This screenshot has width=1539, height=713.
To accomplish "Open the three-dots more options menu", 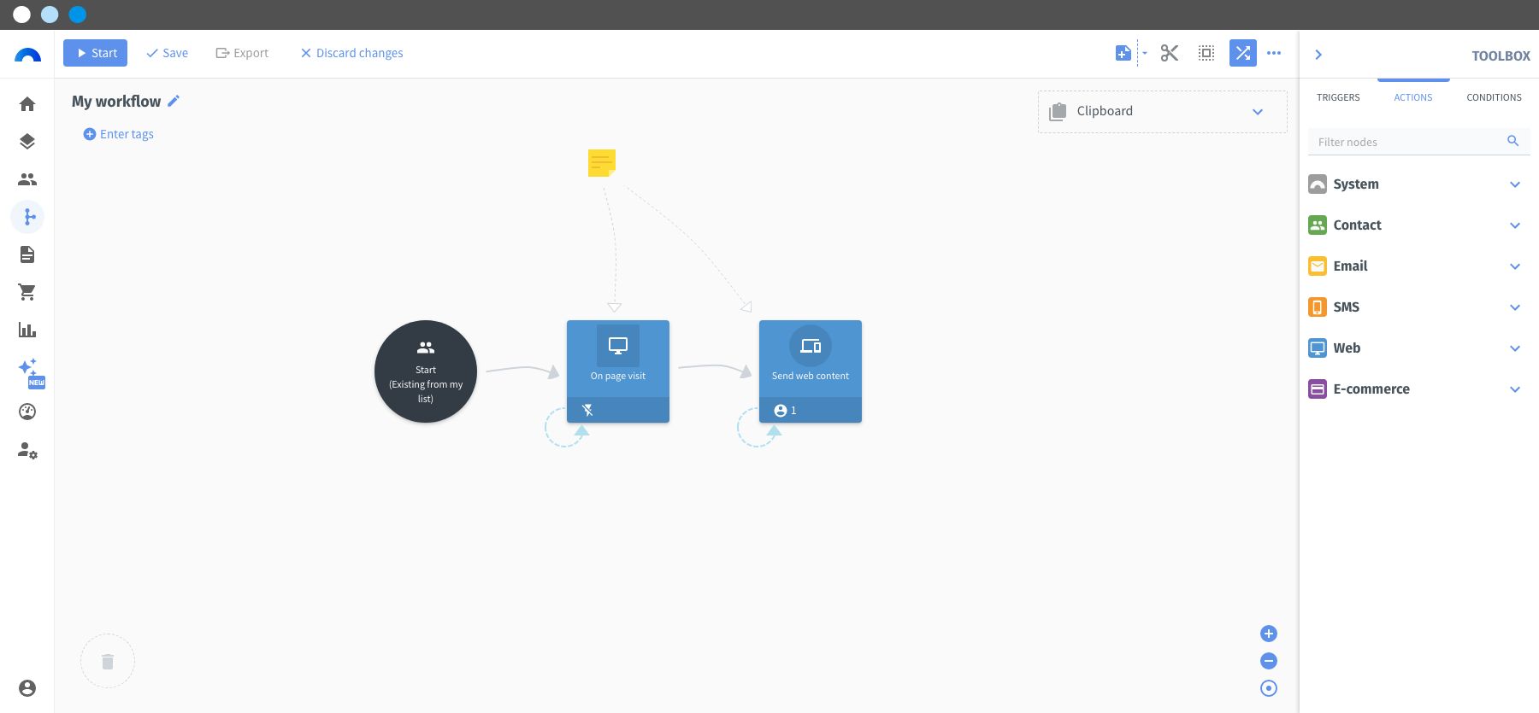I will pyautogui.click(x=1274, y=53).
